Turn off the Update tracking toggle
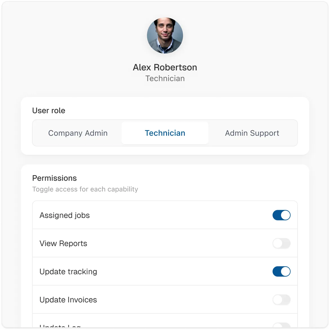This screenshot has width=330, height=330. click(281, 272)
